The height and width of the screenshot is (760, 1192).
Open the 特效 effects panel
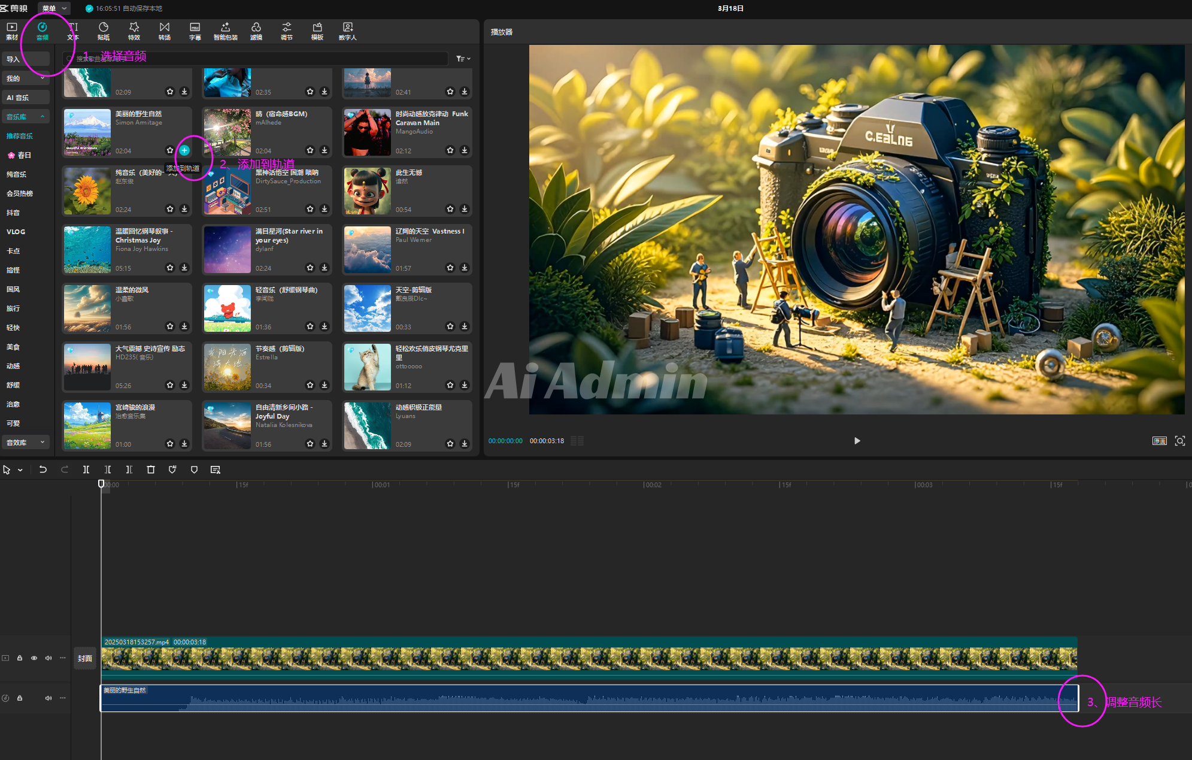pos(134,31)
